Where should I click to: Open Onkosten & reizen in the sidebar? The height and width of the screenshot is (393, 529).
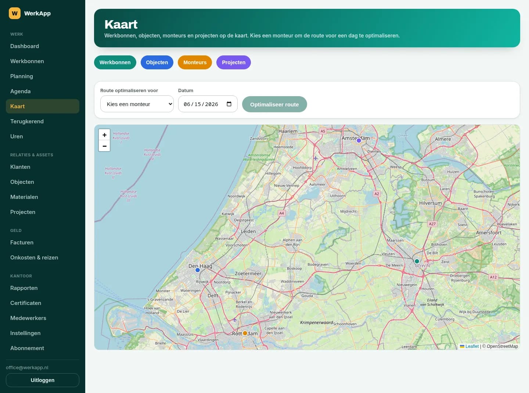(x=43, y=258)
